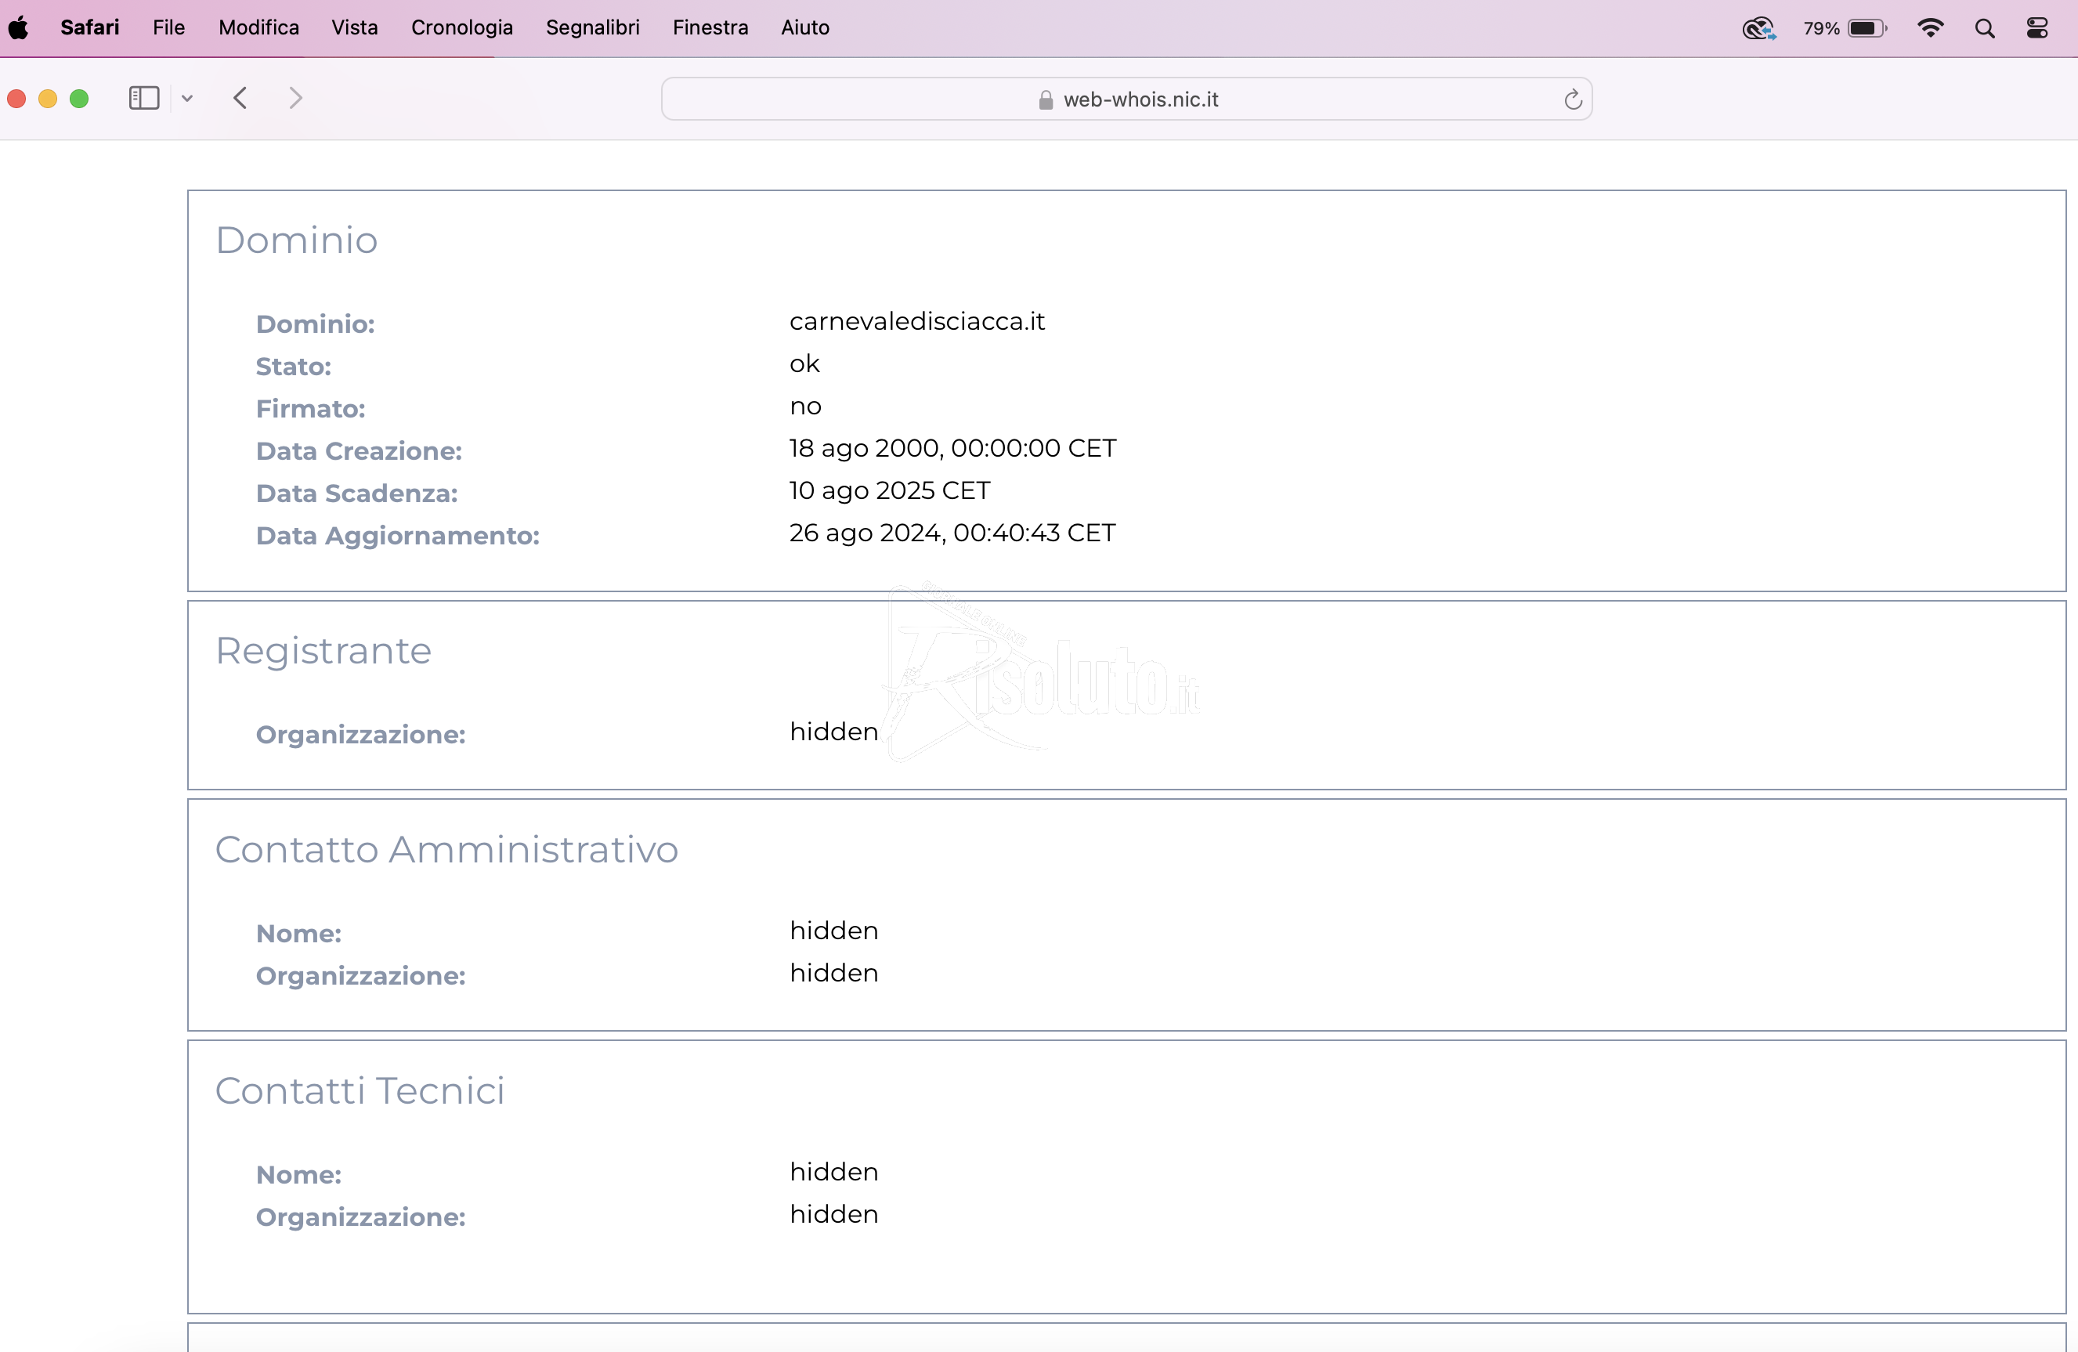Open the sidebar options dropdown chevron
The height and width of the screenshot is (1352, 2078).
[187, 99]
